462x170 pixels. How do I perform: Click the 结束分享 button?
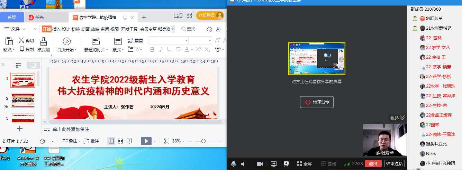tap(317, 102)
